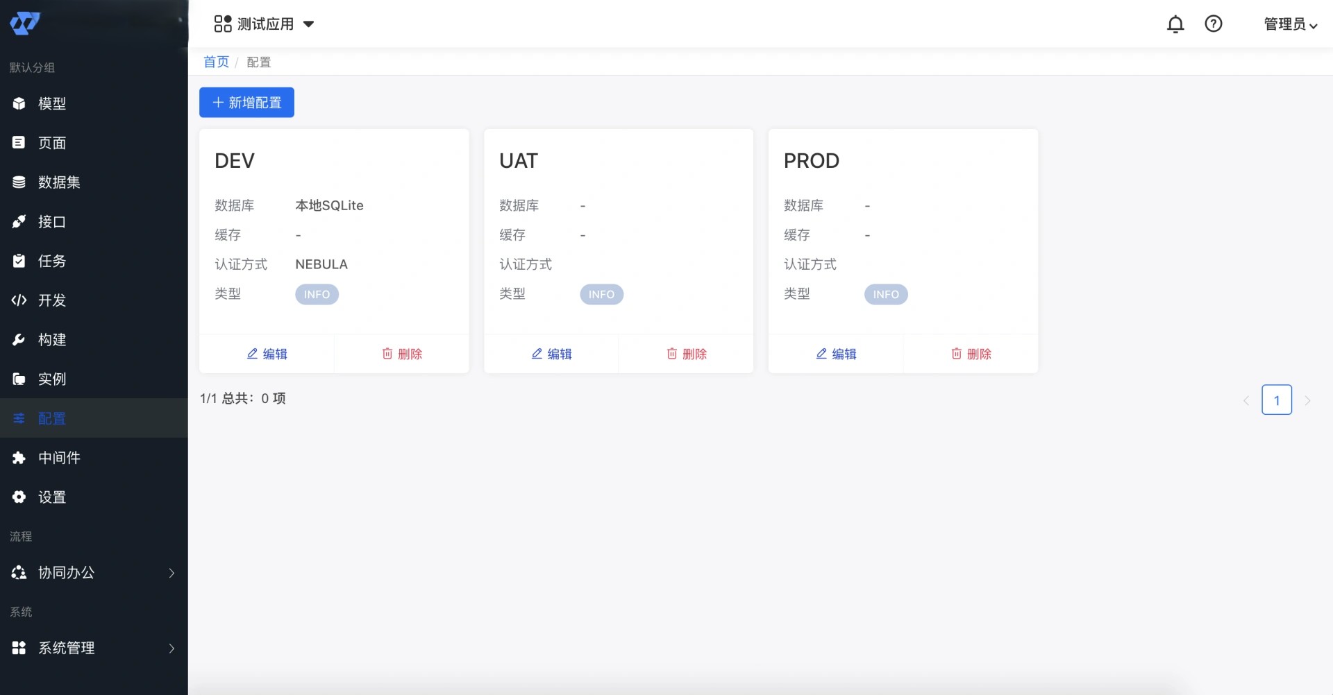1333x695 pixels.
Task: Click the 实例 instance icon
Action: 19,379
